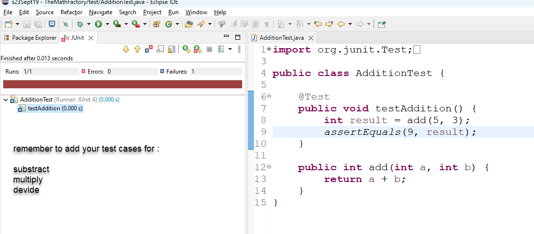Switch to the Package Explorer tab
Screen dimensions: 534x234
coord(30,38)
